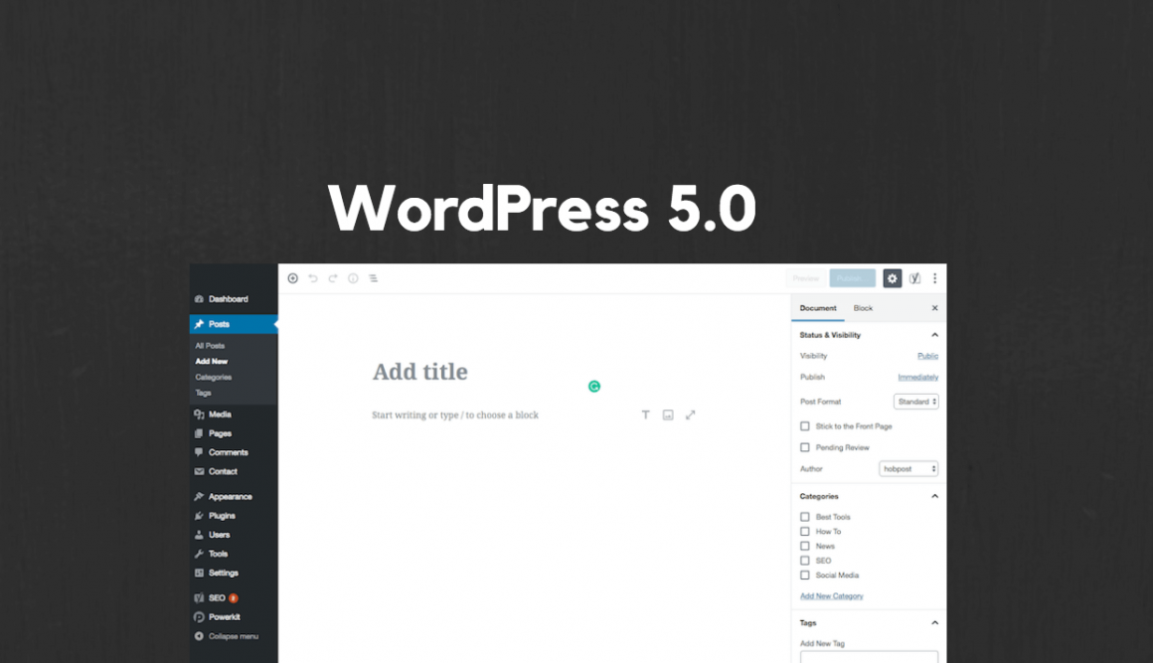Collapse the Status & Visibility panel
Screen dimensions: 1153x663
pos(934,335)
